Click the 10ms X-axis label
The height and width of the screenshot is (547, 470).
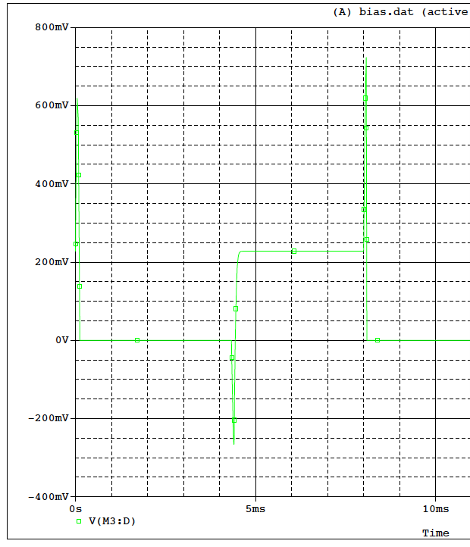(435, 509)
